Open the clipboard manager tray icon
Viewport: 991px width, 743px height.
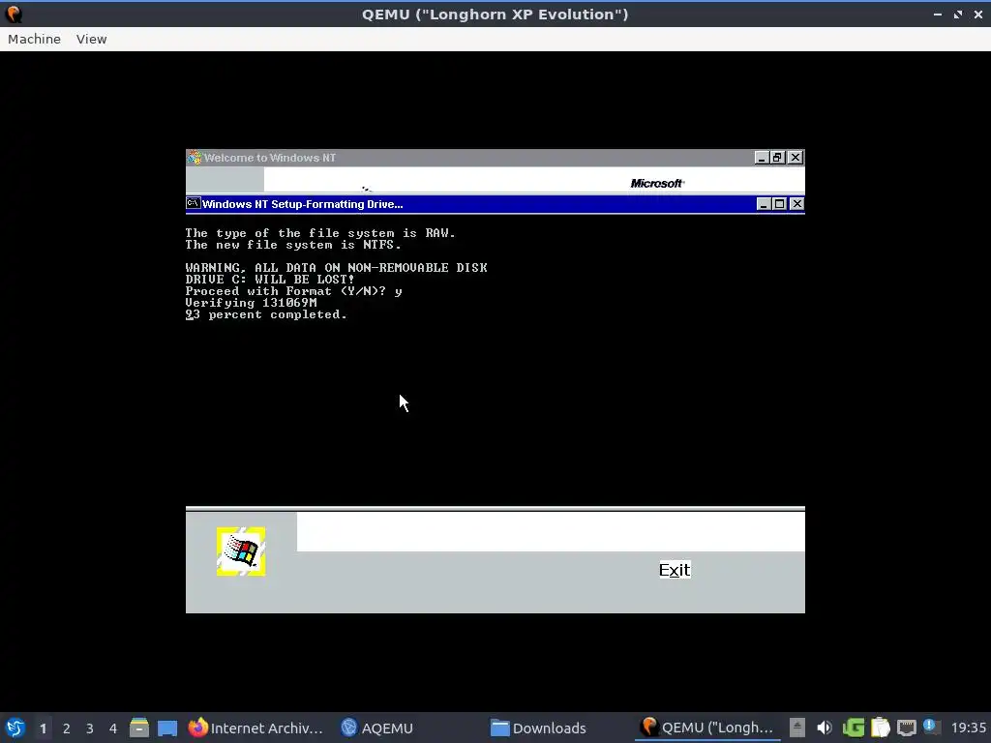tap(881, 728)
